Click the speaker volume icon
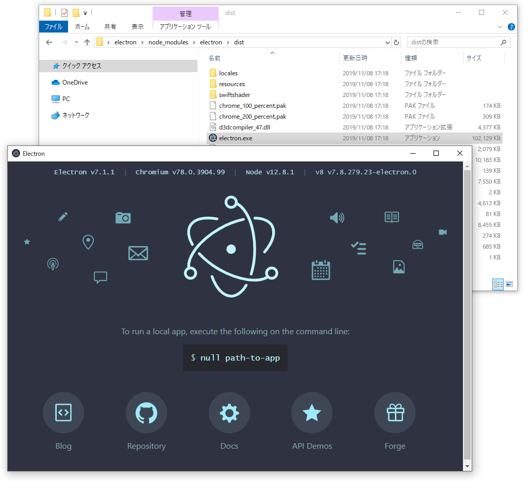Viewport: 531px width, 490px height. 337,218
